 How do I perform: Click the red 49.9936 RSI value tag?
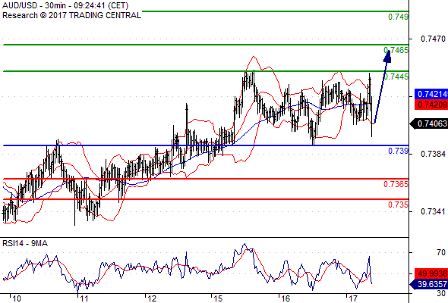tap(431, 273)
